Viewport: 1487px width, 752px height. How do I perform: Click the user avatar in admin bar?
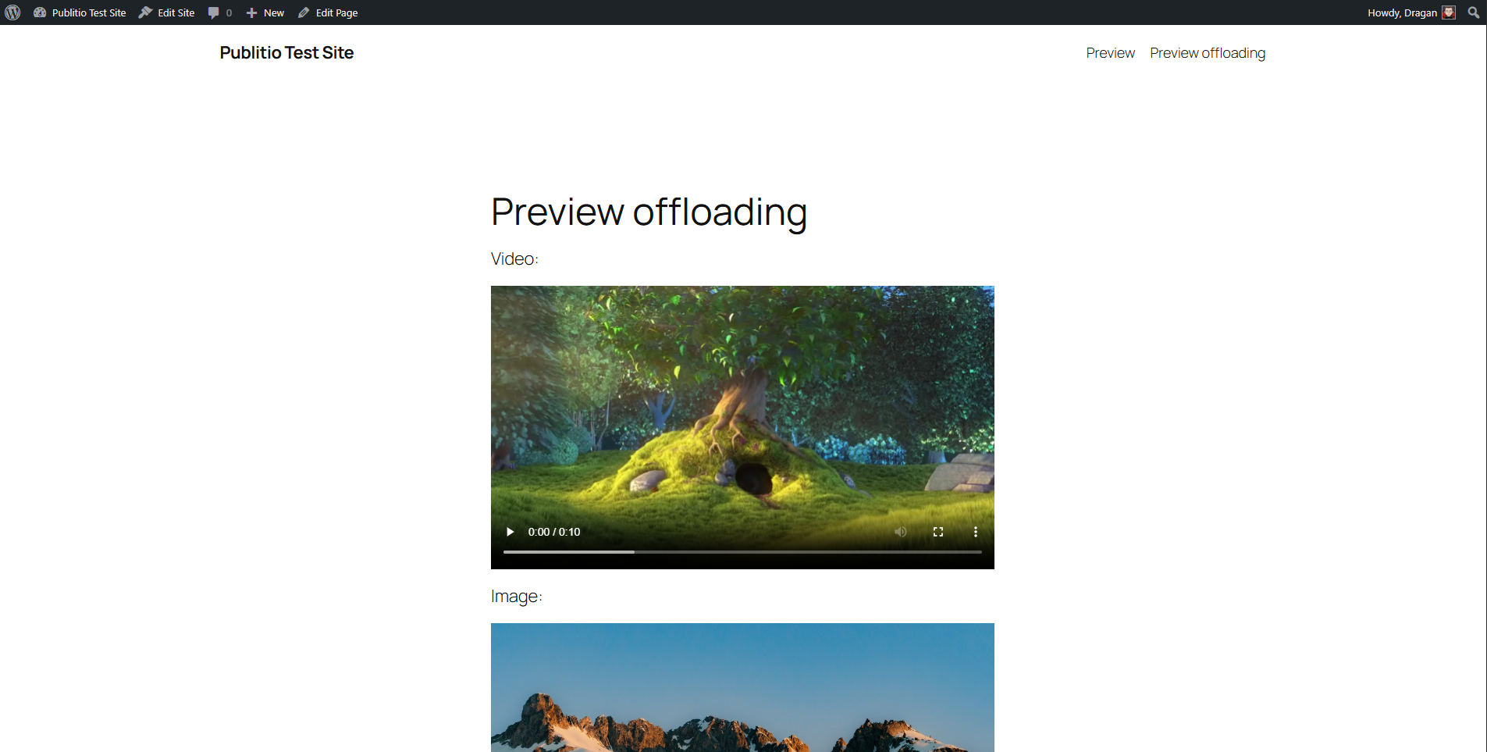point(1449,12)
